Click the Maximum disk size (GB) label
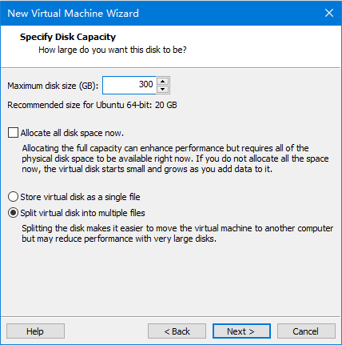The image size is (342, 345). pyautogui.click(x=53, y=86)
